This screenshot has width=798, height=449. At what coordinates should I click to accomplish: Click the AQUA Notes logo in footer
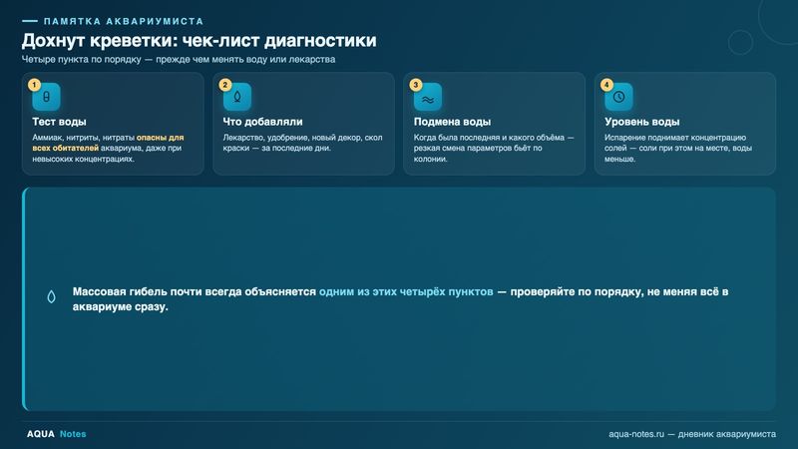click(x=57, y=434)
